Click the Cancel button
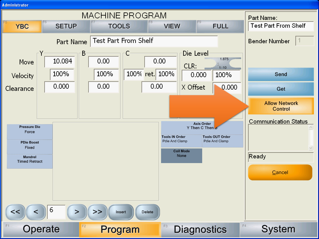This screenshot has height=239, width=319. click(x=280, y=172)
